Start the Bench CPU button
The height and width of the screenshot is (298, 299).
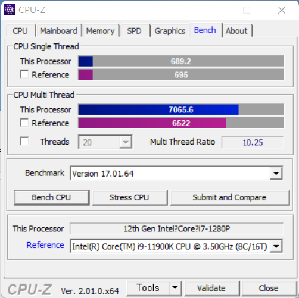coord(51,197)
